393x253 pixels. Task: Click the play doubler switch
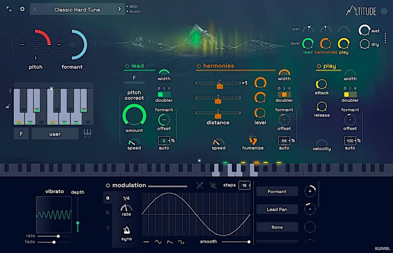click(x=350, y=94)
